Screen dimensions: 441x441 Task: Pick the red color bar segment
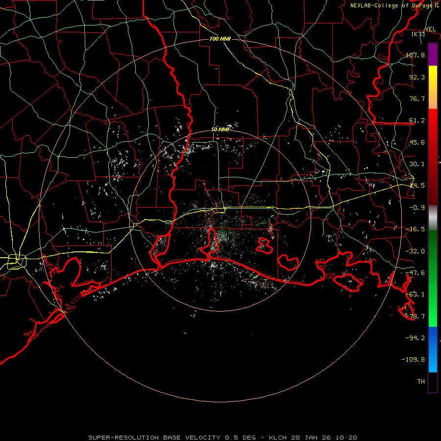433,157
